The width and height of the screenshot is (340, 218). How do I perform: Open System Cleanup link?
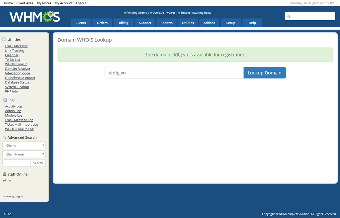click(17, 87)
